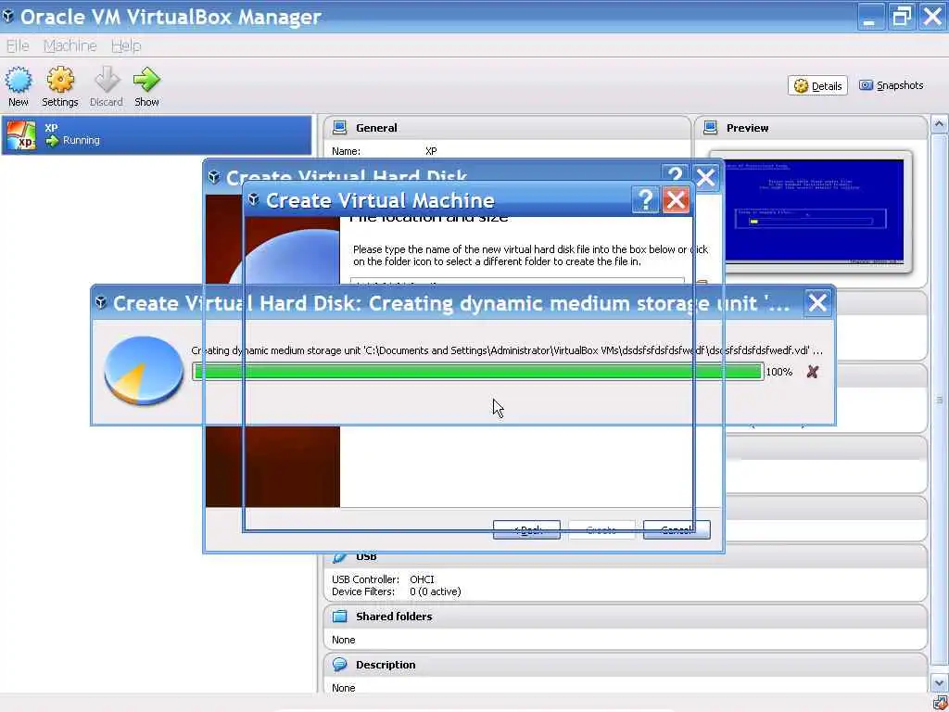Click the New virtual machine icon
This screenshot has height=712, width=949.
(x=19, y=81)
